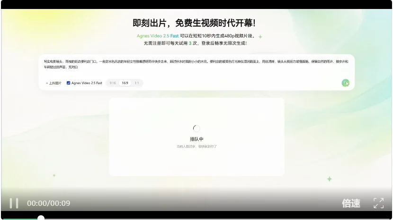
Task: Click the video progress slider knob
Action: tap(41, 218)
